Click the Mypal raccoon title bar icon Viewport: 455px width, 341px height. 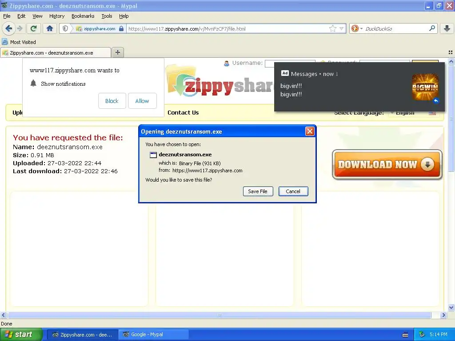[x=4, y=5]
